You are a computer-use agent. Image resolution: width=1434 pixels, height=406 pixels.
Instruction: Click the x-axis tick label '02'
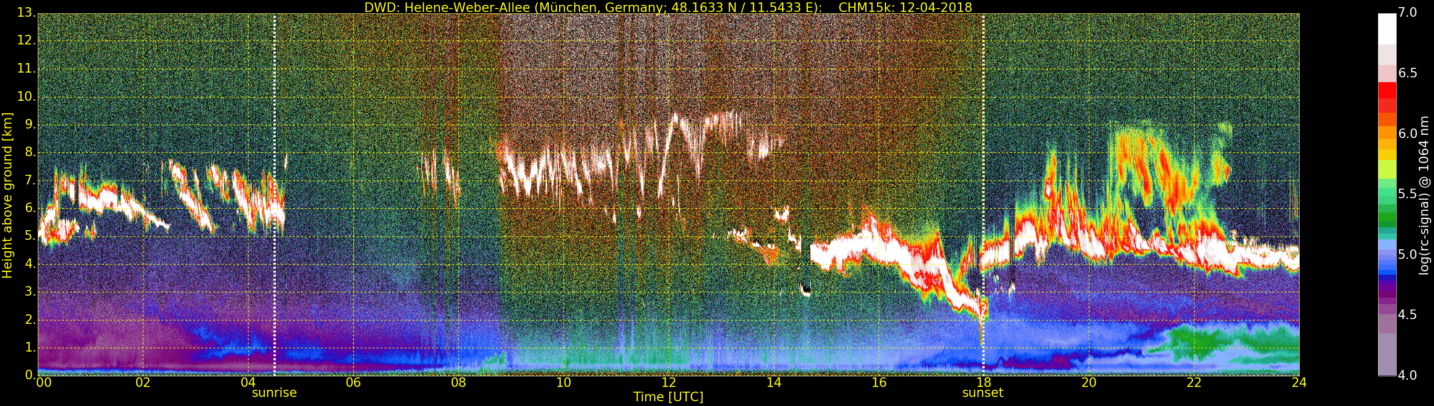tap(143, 383)
